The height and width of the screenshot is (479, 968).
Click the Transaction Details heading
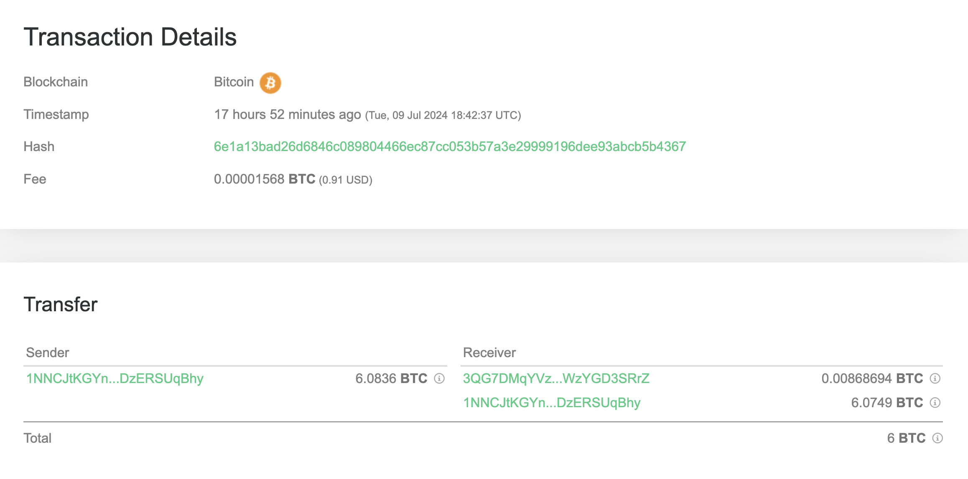tap(130, 37)
